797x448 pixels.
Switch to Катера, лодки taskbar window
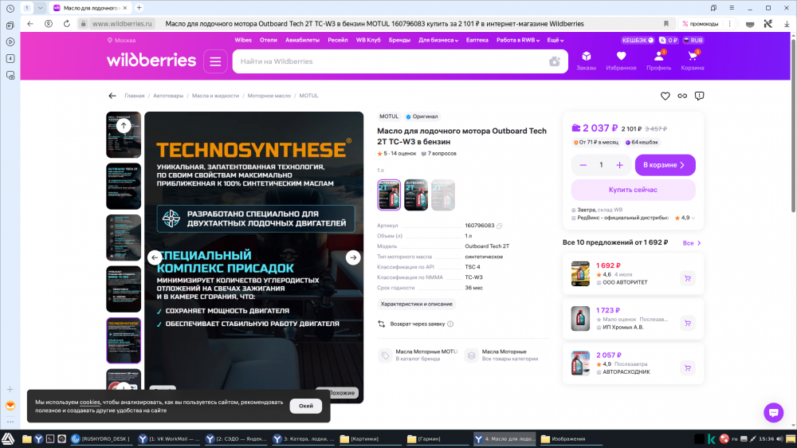[303, 439]
